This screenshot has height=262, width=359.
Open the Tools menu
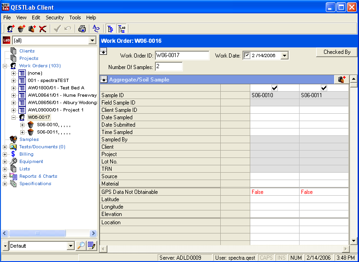(x=75, y=17)
